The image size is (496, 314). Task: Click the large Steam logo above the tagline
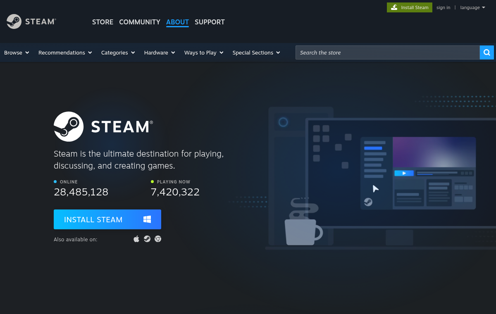click(x=103, y=126)
